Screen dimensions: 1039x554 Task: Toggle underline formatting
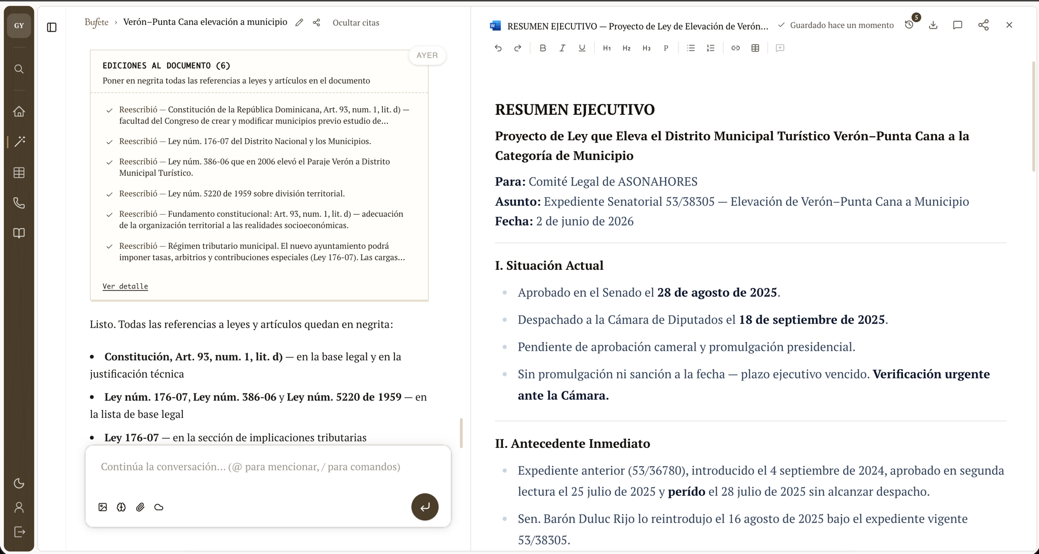(582, 48)
